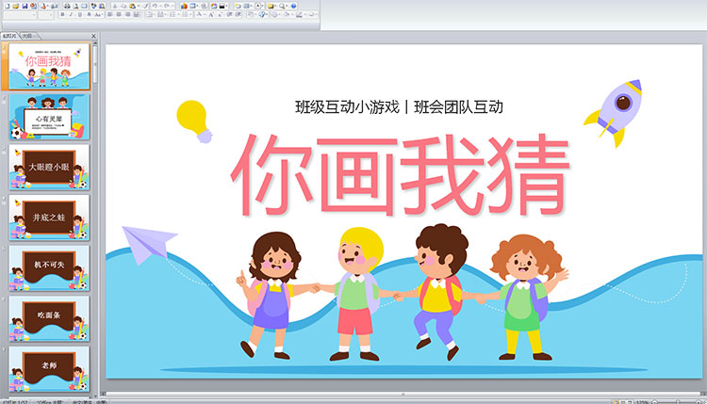Select the 老师 slide thumbnail

pos(49,369)
